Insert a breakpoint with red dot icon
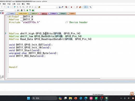The width and height of the screenshot is (135, 101). click(x=71, y=7)
